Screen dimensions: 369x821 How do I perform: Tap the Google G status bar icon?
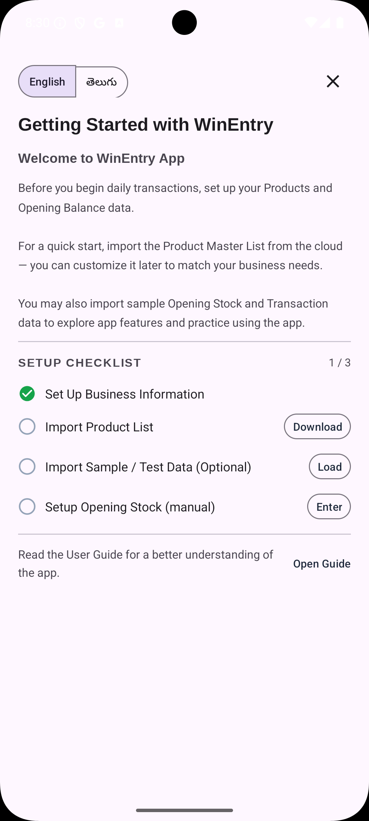click(99, 23)
